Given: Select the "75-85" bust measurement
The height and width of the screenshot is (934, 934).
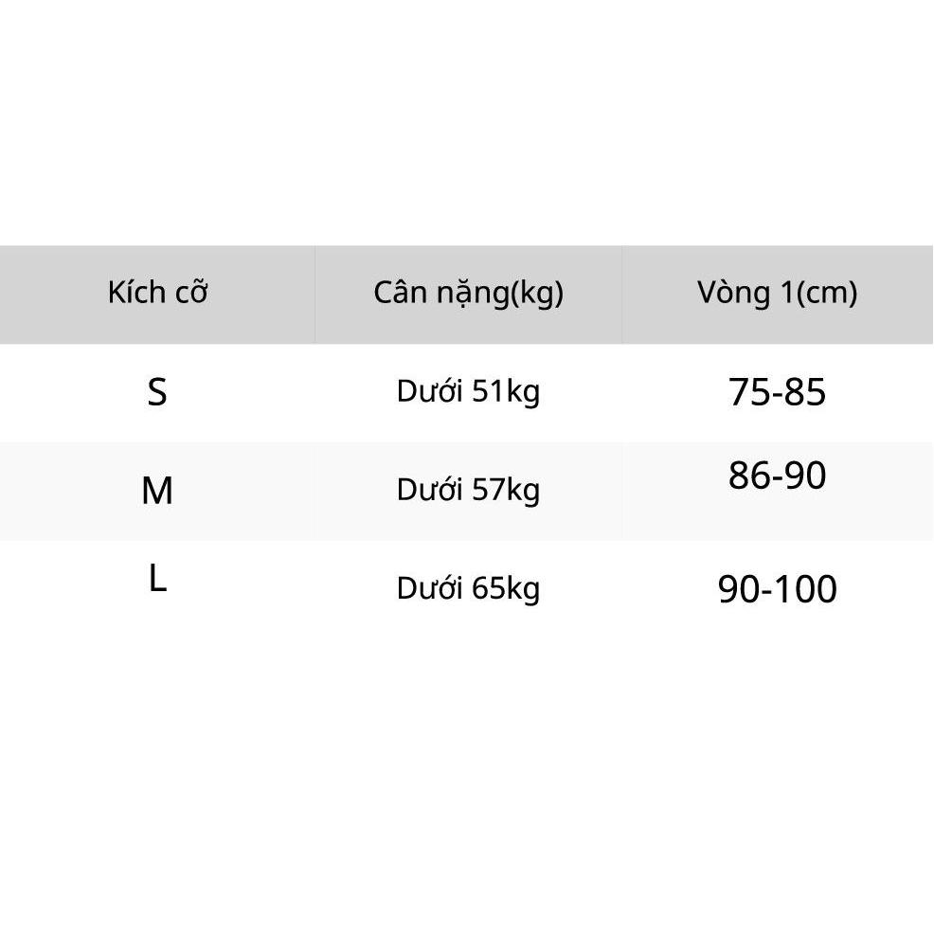Looking at the screenshot, I should pyautogui.click(x=777, y=392).
